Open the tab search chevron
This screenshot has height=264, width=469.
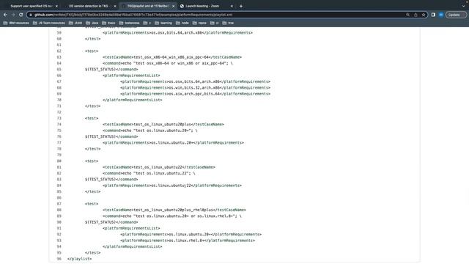[464, 6]
